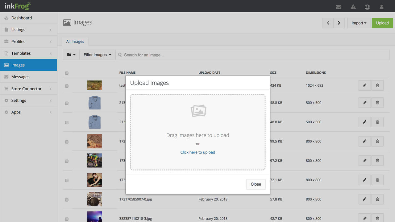395x222 pixels.
Task: Check the select-all checkbox in table header
Action: coord(67,73)
